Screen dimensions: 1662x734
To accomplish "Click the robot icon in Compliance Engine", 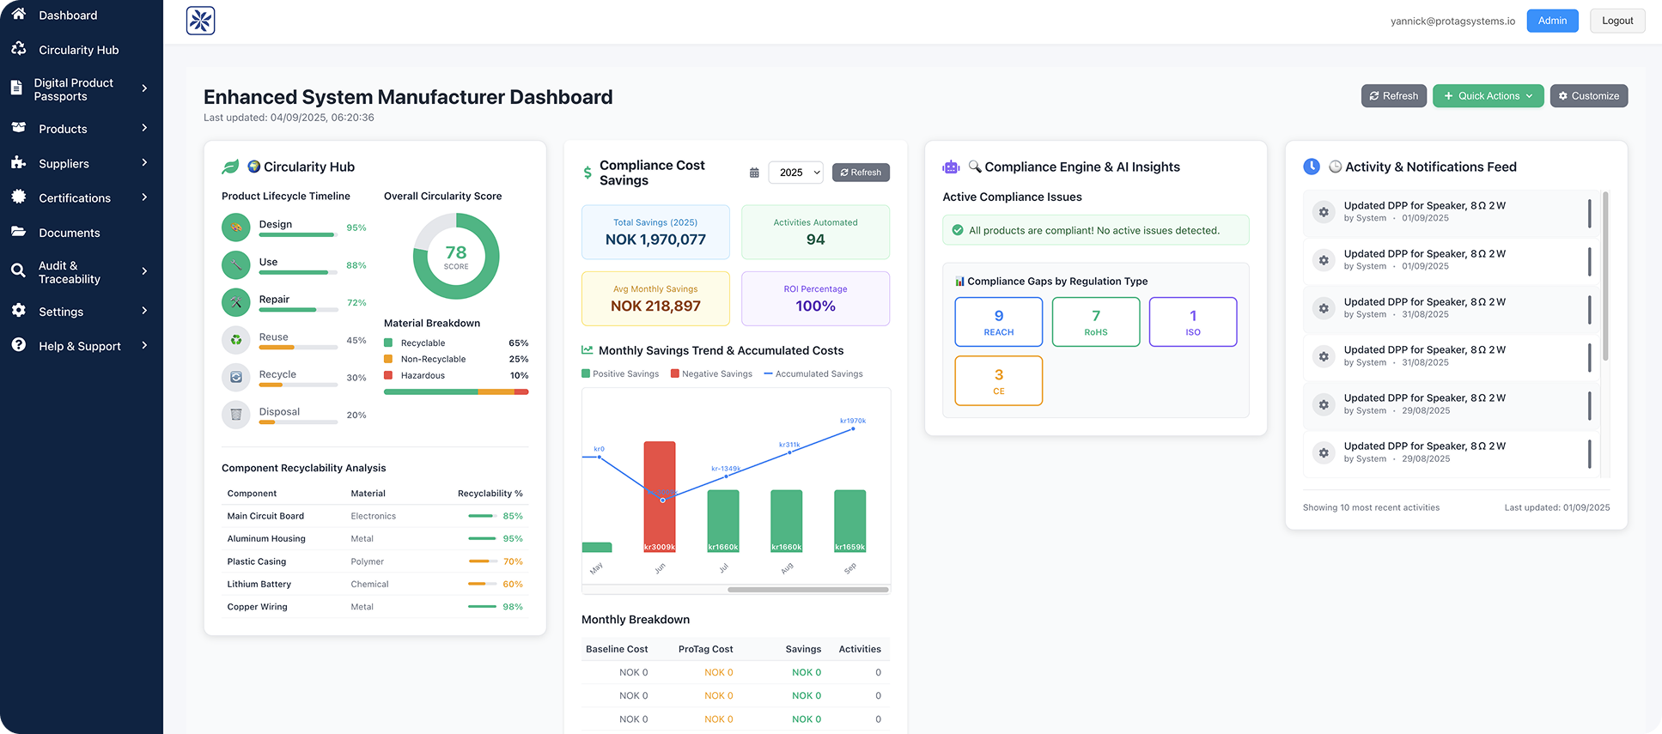I will click(951, 167).
